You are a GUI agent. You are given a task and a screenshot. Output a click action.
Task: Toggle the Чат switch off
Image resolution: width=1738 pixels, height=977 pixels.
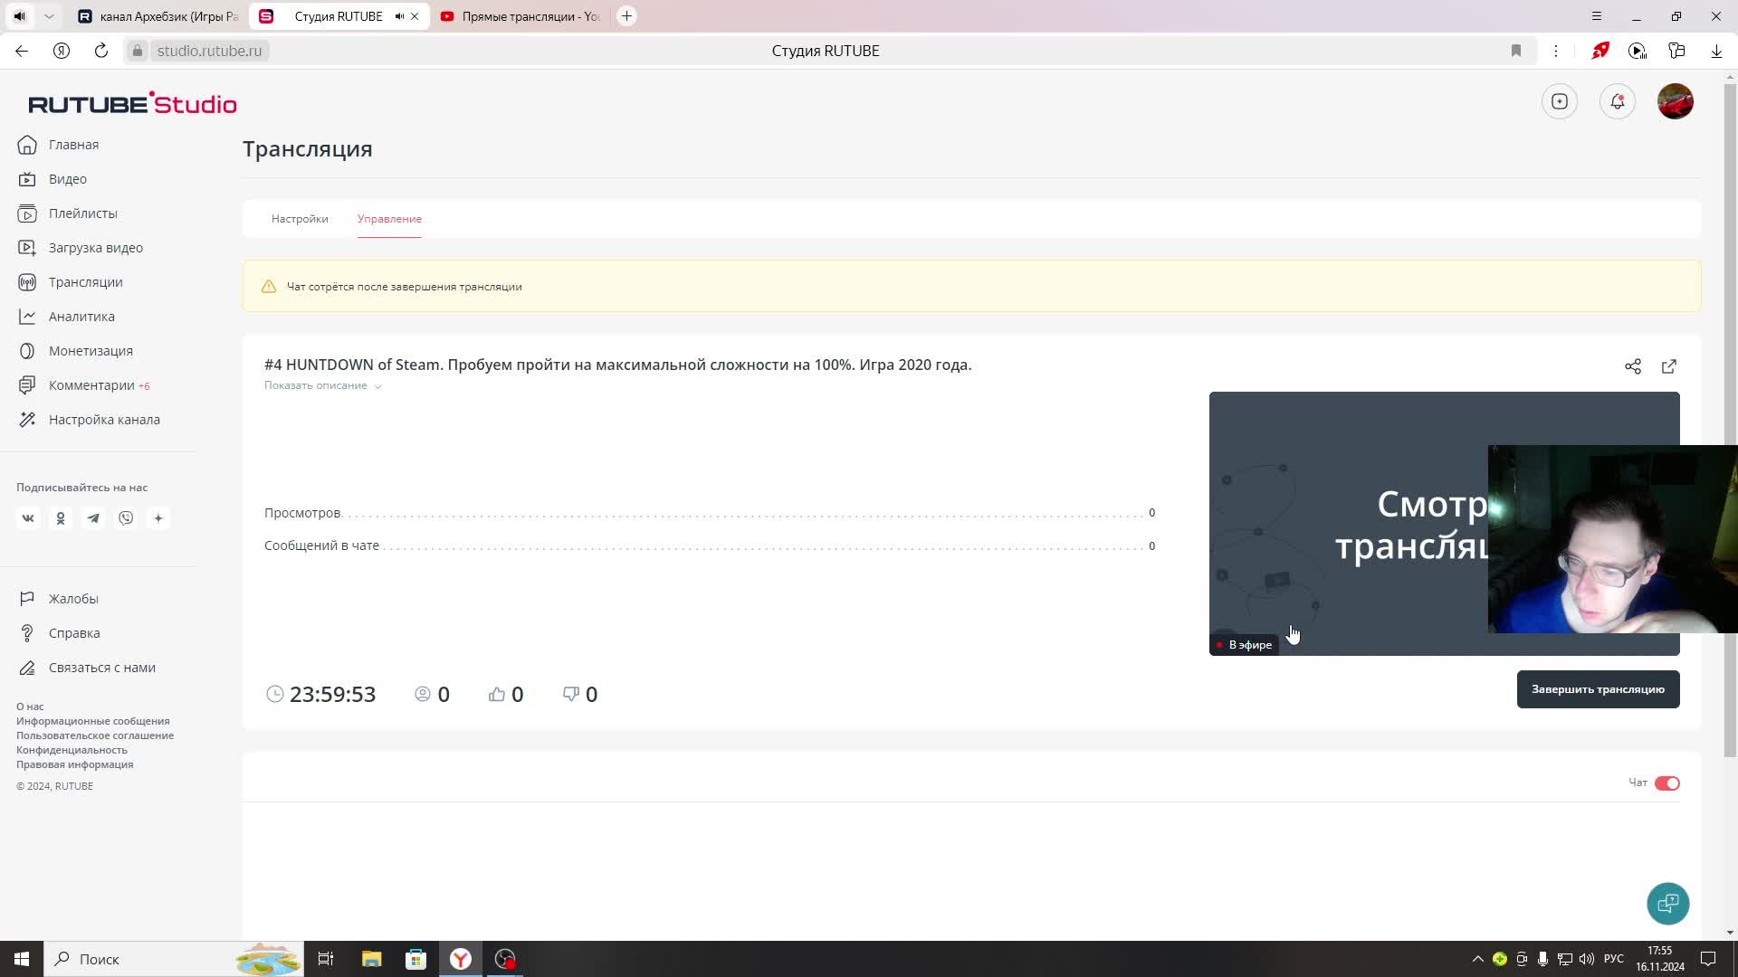click(1666, 783)
